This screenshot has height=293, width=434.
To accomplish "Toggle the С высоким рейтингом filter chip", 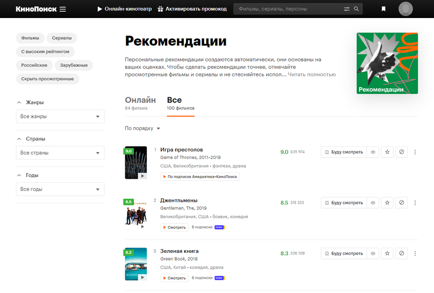I will coord(45,51).
